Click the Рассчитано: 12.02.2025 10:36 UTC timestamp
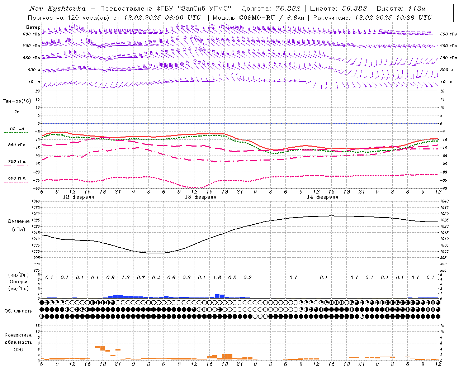Image resolution: width=459 pixels, height=367 pixels. [x=372, y=18]
